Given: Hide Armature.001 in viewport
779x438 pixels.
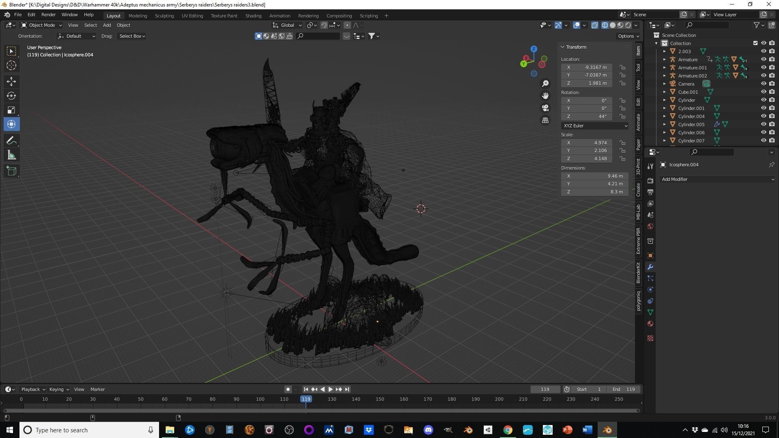Looking at the screenshot, I should click(764, 68).
